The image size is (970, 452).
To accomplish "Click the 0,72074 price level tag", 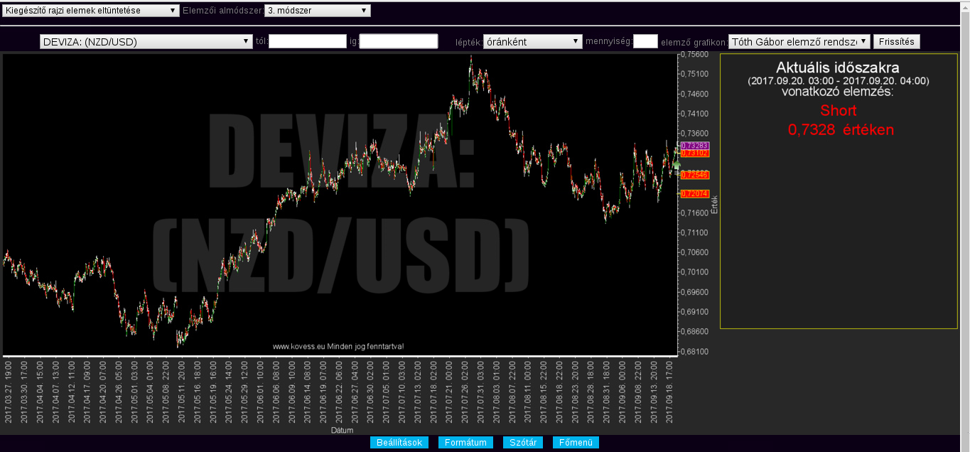I will [x=694, y=194].
